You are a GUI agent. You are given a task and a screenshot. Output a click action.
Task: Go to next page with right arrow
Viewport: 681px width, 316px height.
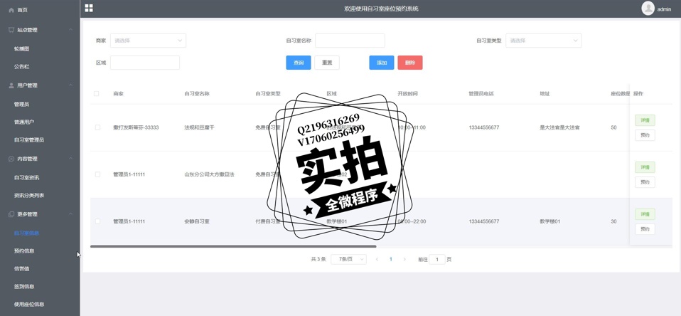[404, 259]
